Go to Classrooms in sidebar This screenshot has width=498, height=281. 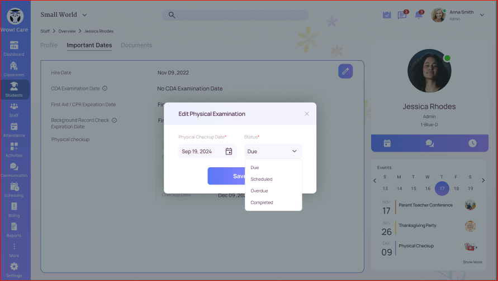coord(14,68)
